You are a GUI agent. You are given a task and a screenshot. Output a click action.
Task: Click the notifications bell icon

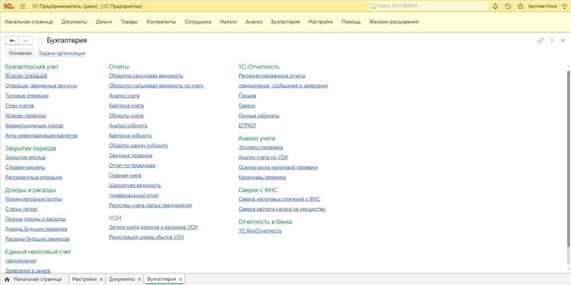point(495,7)
